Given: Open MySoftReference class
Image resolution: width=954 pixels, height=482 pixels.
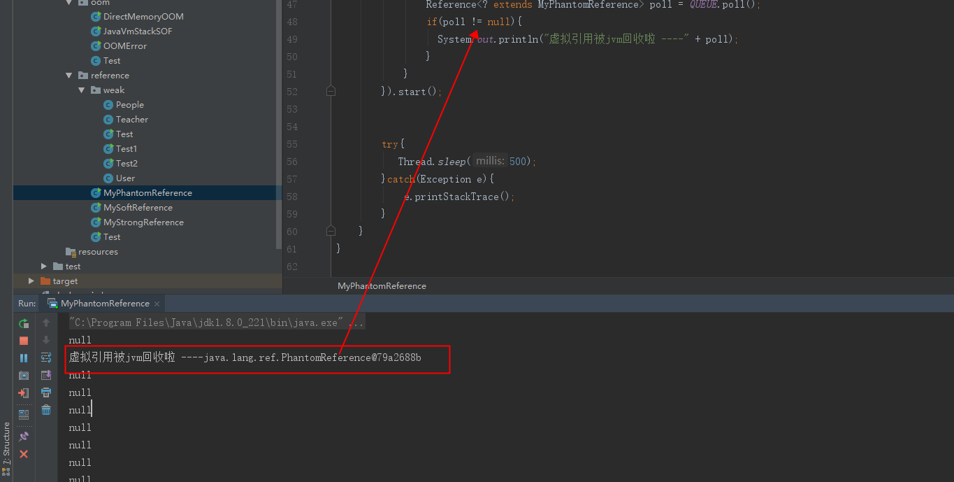Looking at the screenshot, I should [138, 208].
